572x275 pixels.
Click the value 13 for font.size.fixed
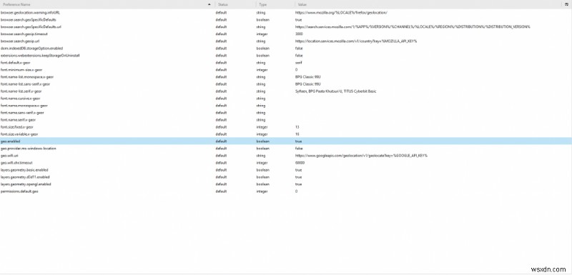297,126
